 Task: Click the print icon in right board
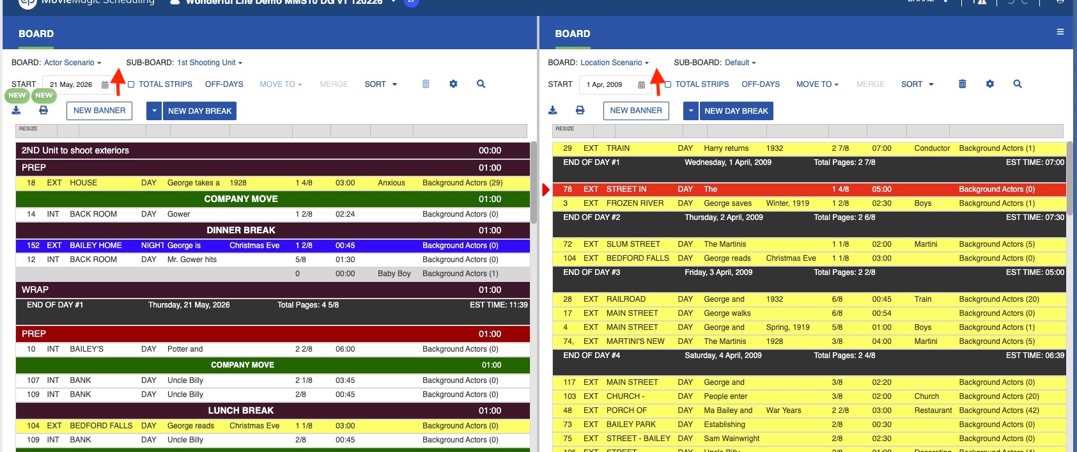580,111
